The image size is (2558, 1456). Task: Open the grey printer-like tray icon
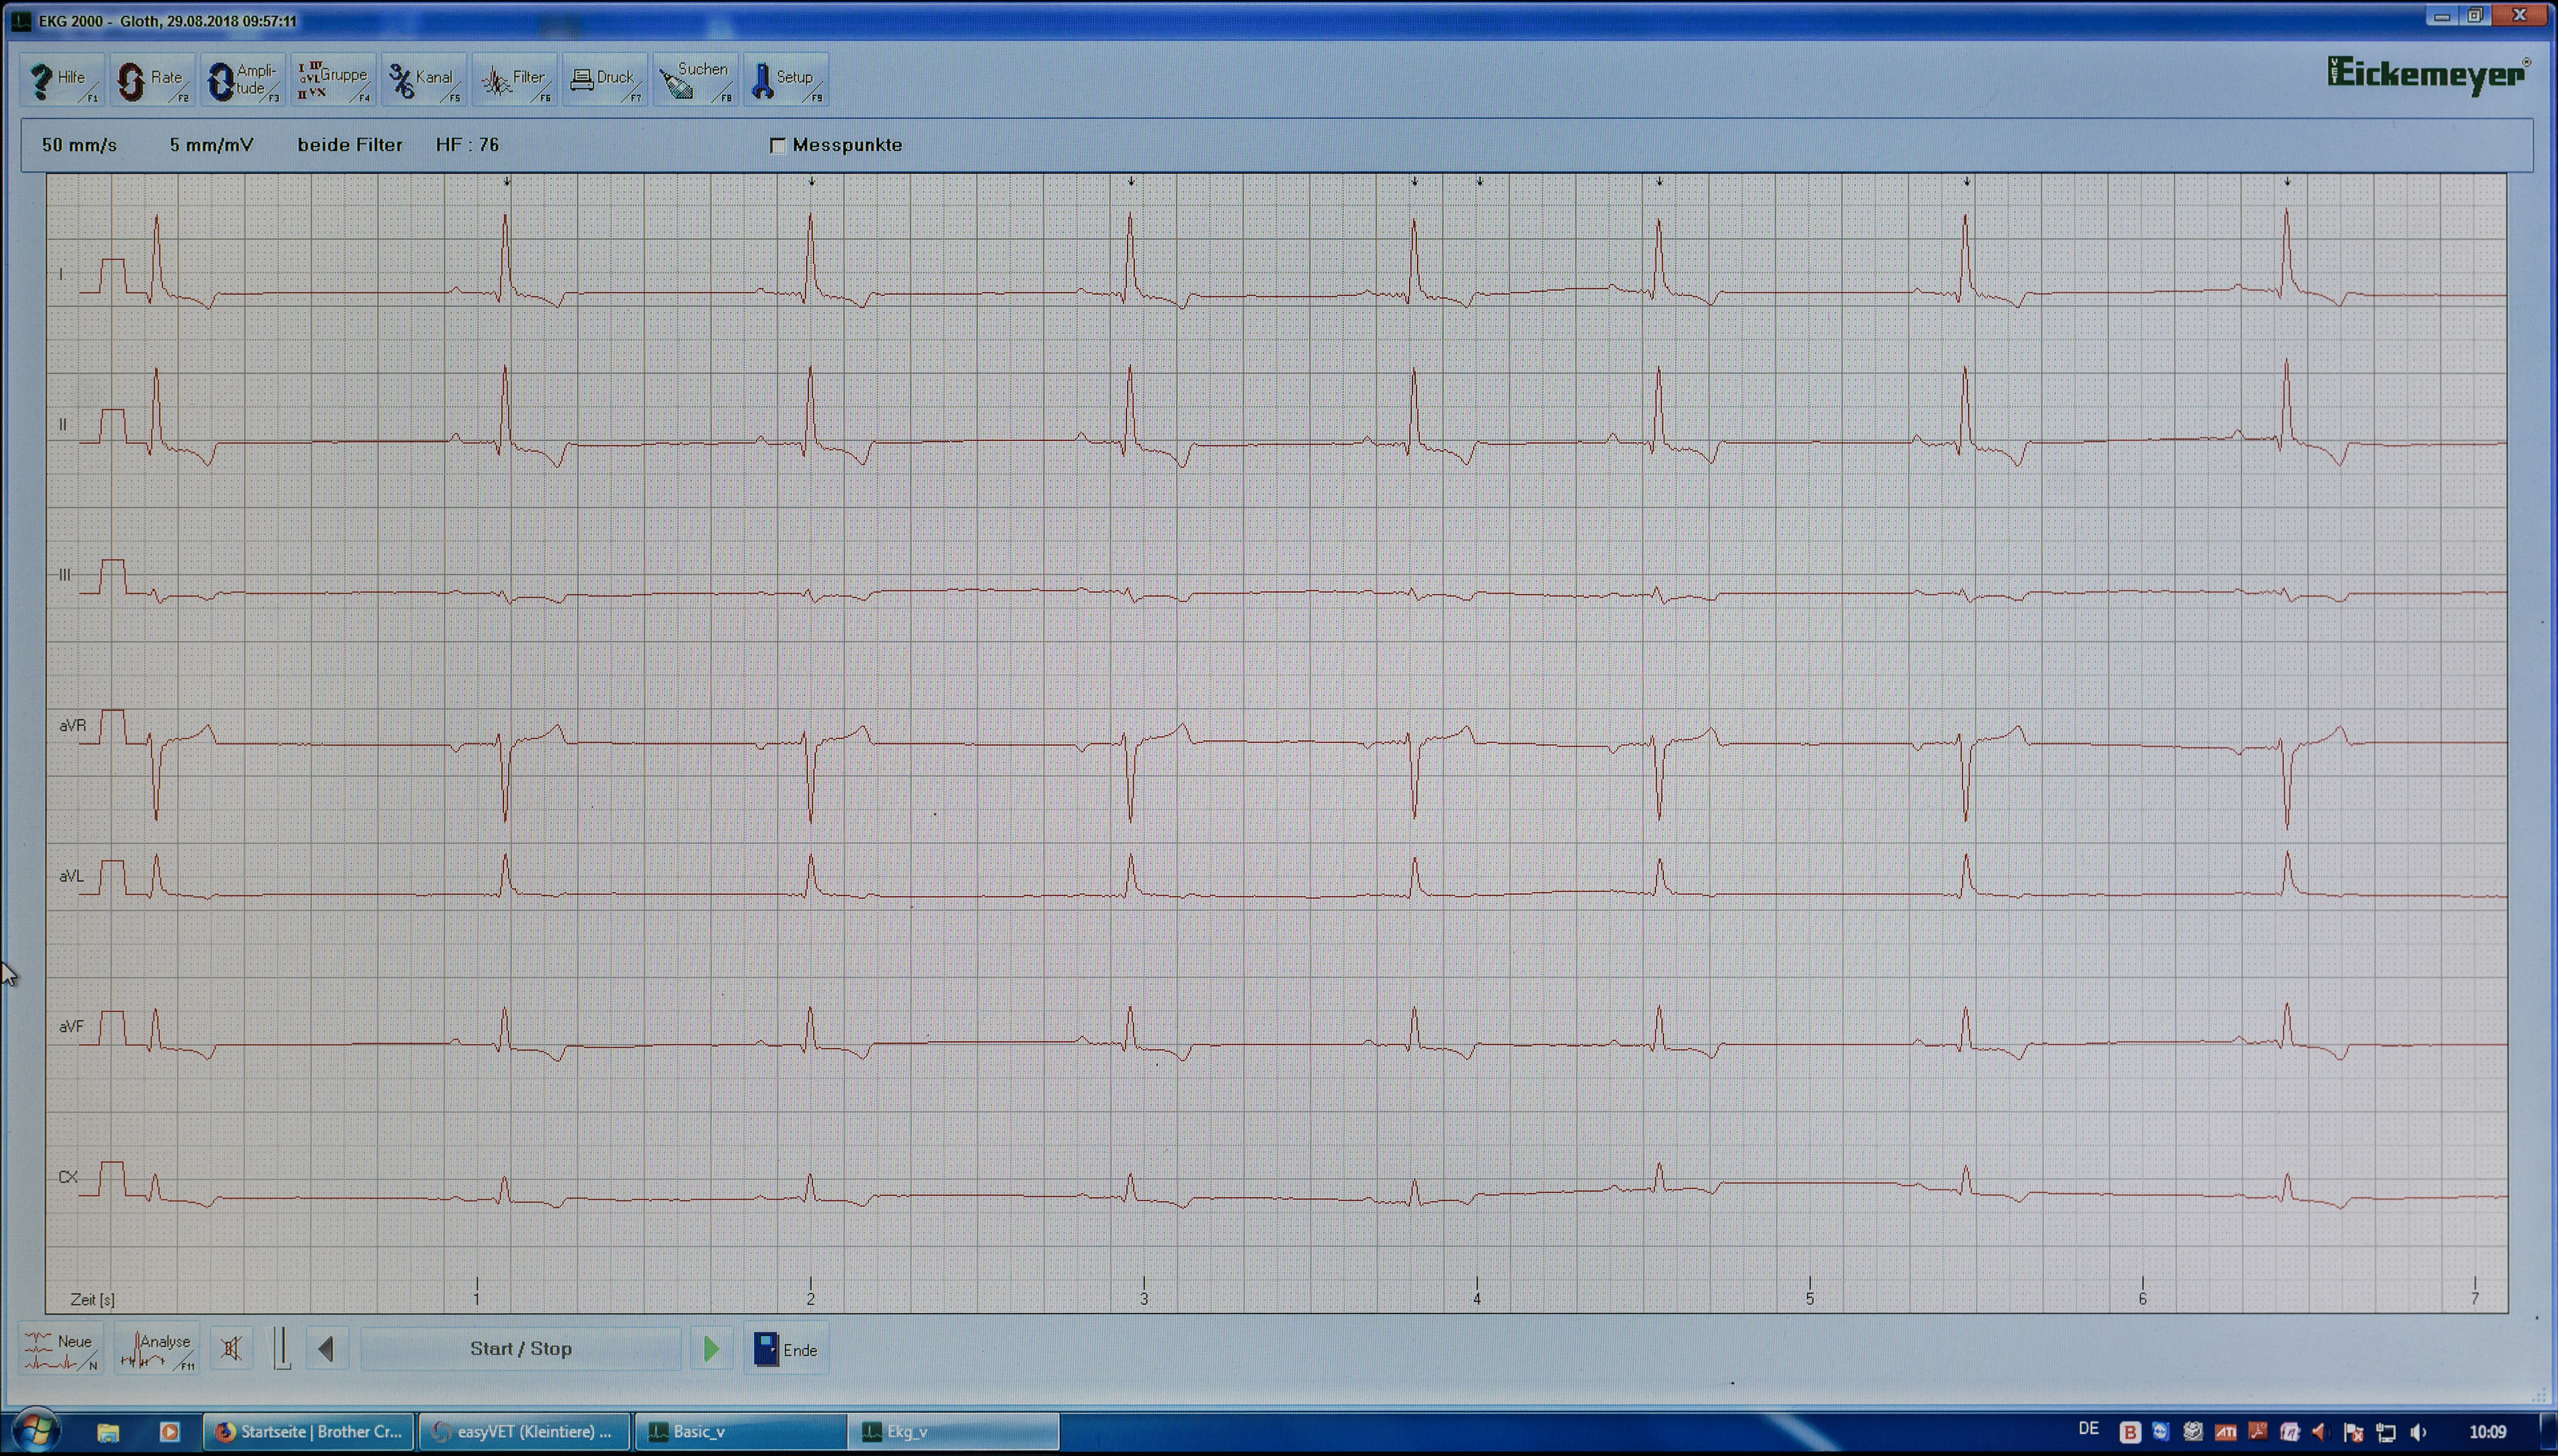(x=2193, y=1432)
